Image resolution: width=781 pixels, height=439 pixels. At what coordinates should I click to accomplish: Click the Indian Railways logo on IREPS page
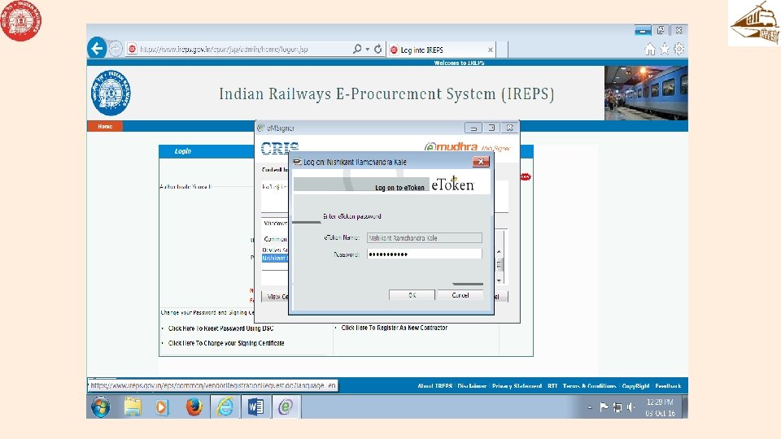[111, 93]
